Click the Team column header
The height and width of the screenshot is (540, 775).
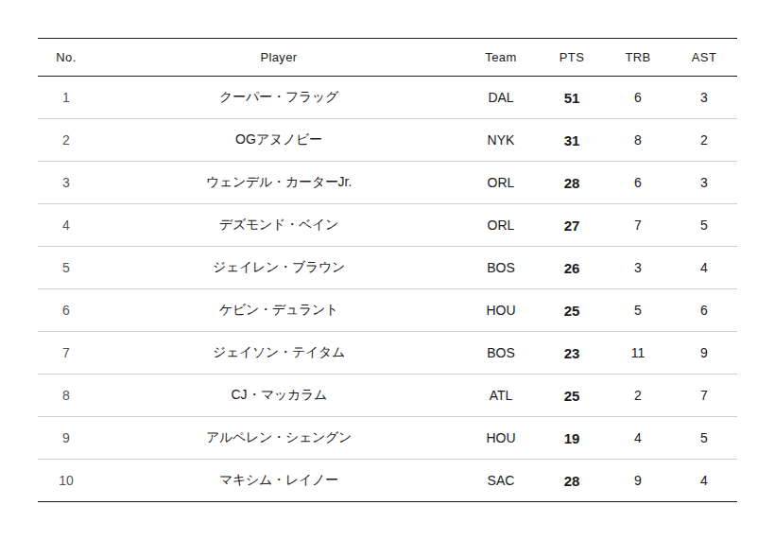coord(501,57)
